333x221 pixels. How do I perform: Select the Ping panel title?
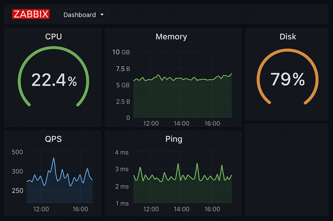tap(174, 139)
